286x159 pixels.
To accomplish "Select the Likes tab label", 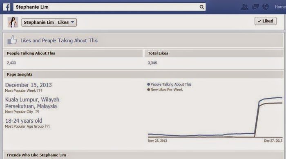I will tap(63, 22).
